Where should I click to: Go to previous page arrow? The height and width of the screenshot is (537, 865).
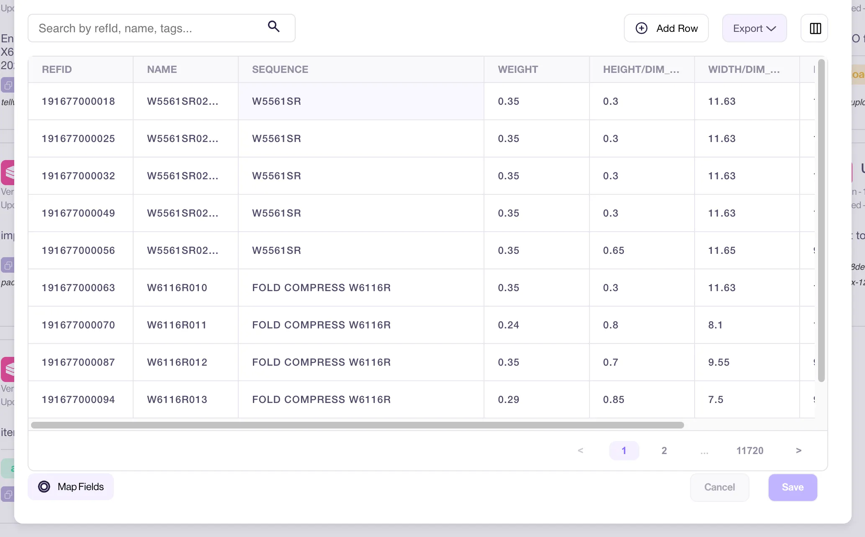click(x=580, y=451)
